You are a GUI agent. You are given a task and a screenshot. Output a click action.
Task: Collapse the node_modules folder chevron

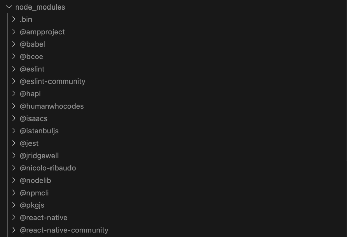(x=9, y=7)
